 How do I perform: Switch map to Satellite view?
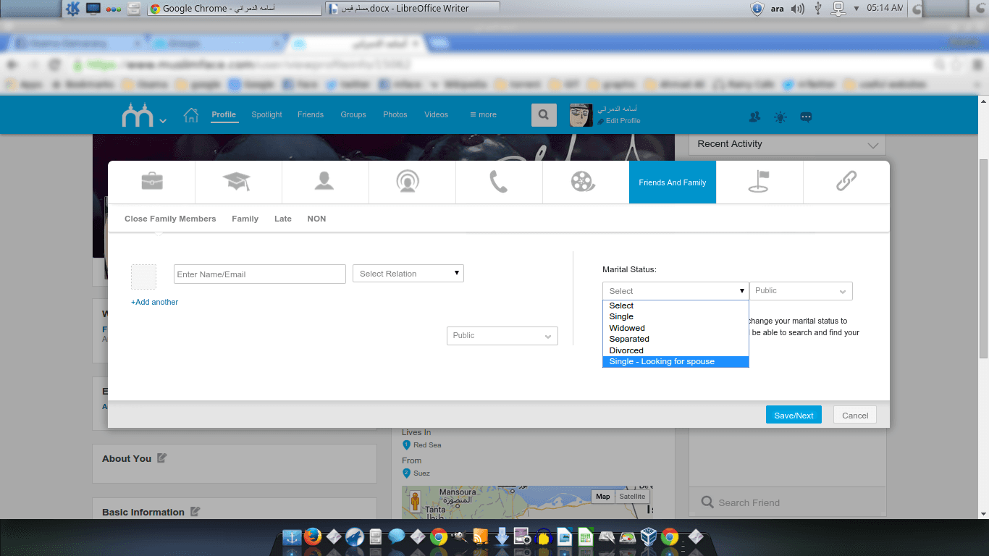631,497
